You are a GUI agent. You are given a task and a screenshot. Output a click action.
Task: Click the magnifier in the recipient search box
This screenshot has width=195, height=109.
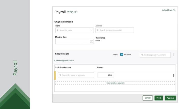pyautogui.click(x=60, y=75)
